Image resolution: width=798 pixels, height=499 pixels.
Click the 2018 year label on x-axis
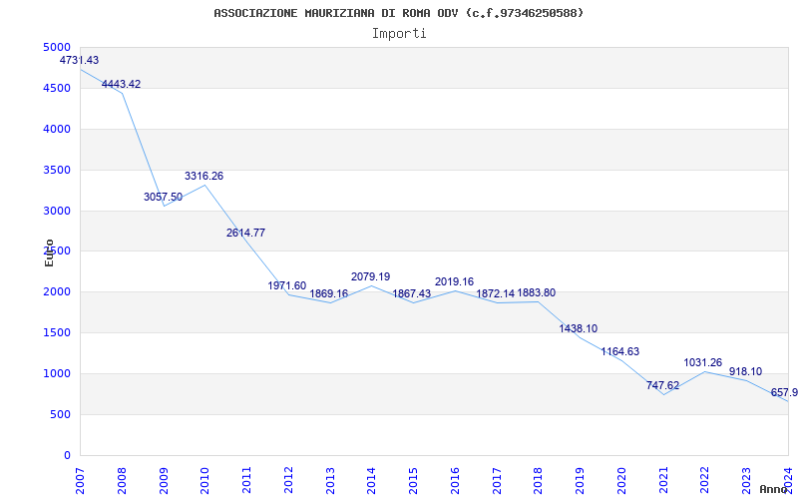[539, 481]
